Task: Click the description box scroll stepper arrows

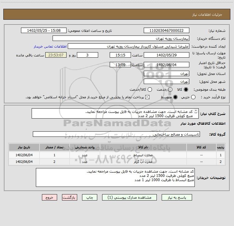Action: (196, 112)
